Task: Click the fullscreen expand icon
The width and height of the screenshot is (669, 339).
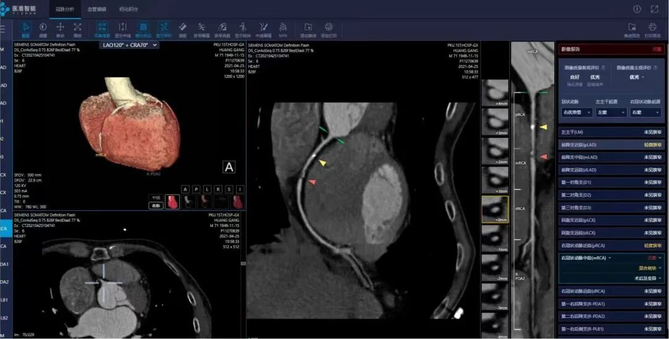Action: coord(655,9)
